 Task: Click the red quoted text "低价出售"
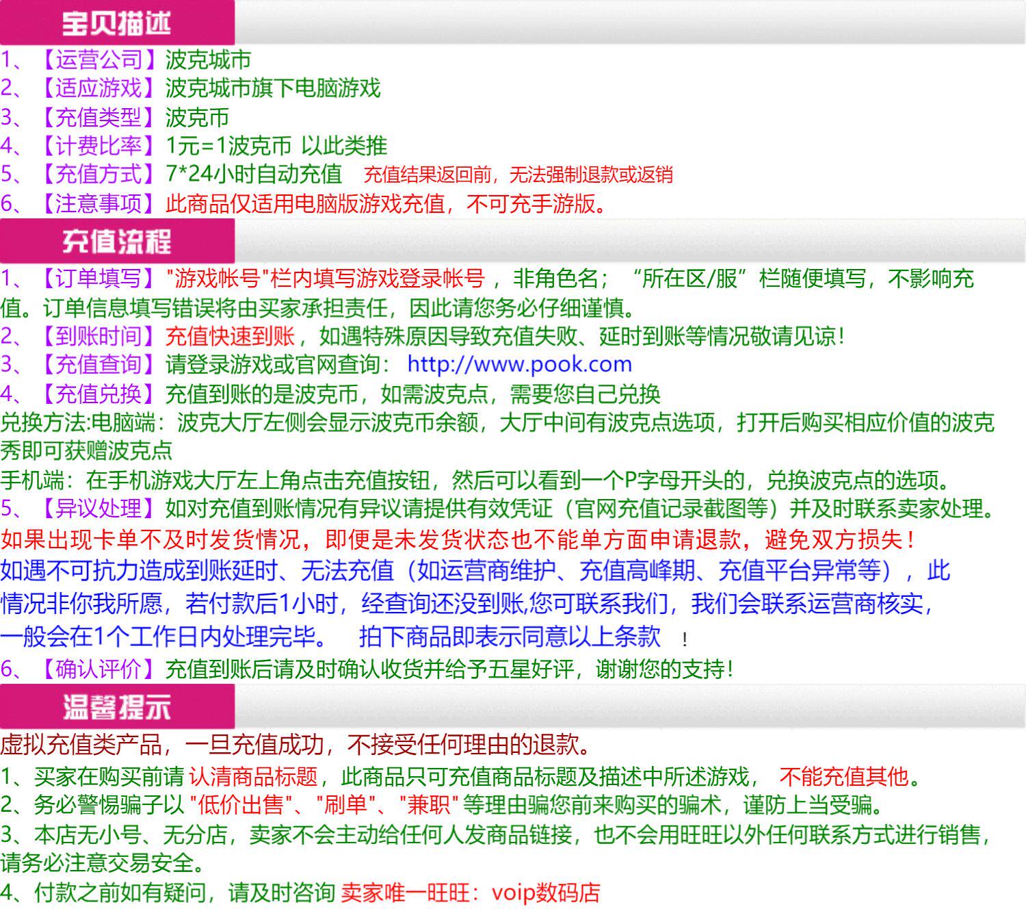tap(241, 804)
